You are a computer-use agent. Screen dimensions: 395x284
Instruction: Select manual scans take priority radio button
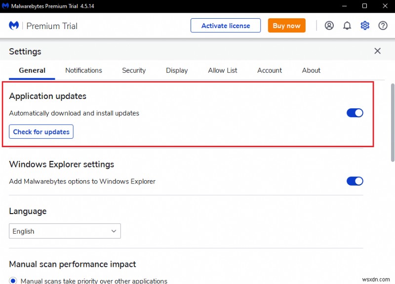(13, 281)
